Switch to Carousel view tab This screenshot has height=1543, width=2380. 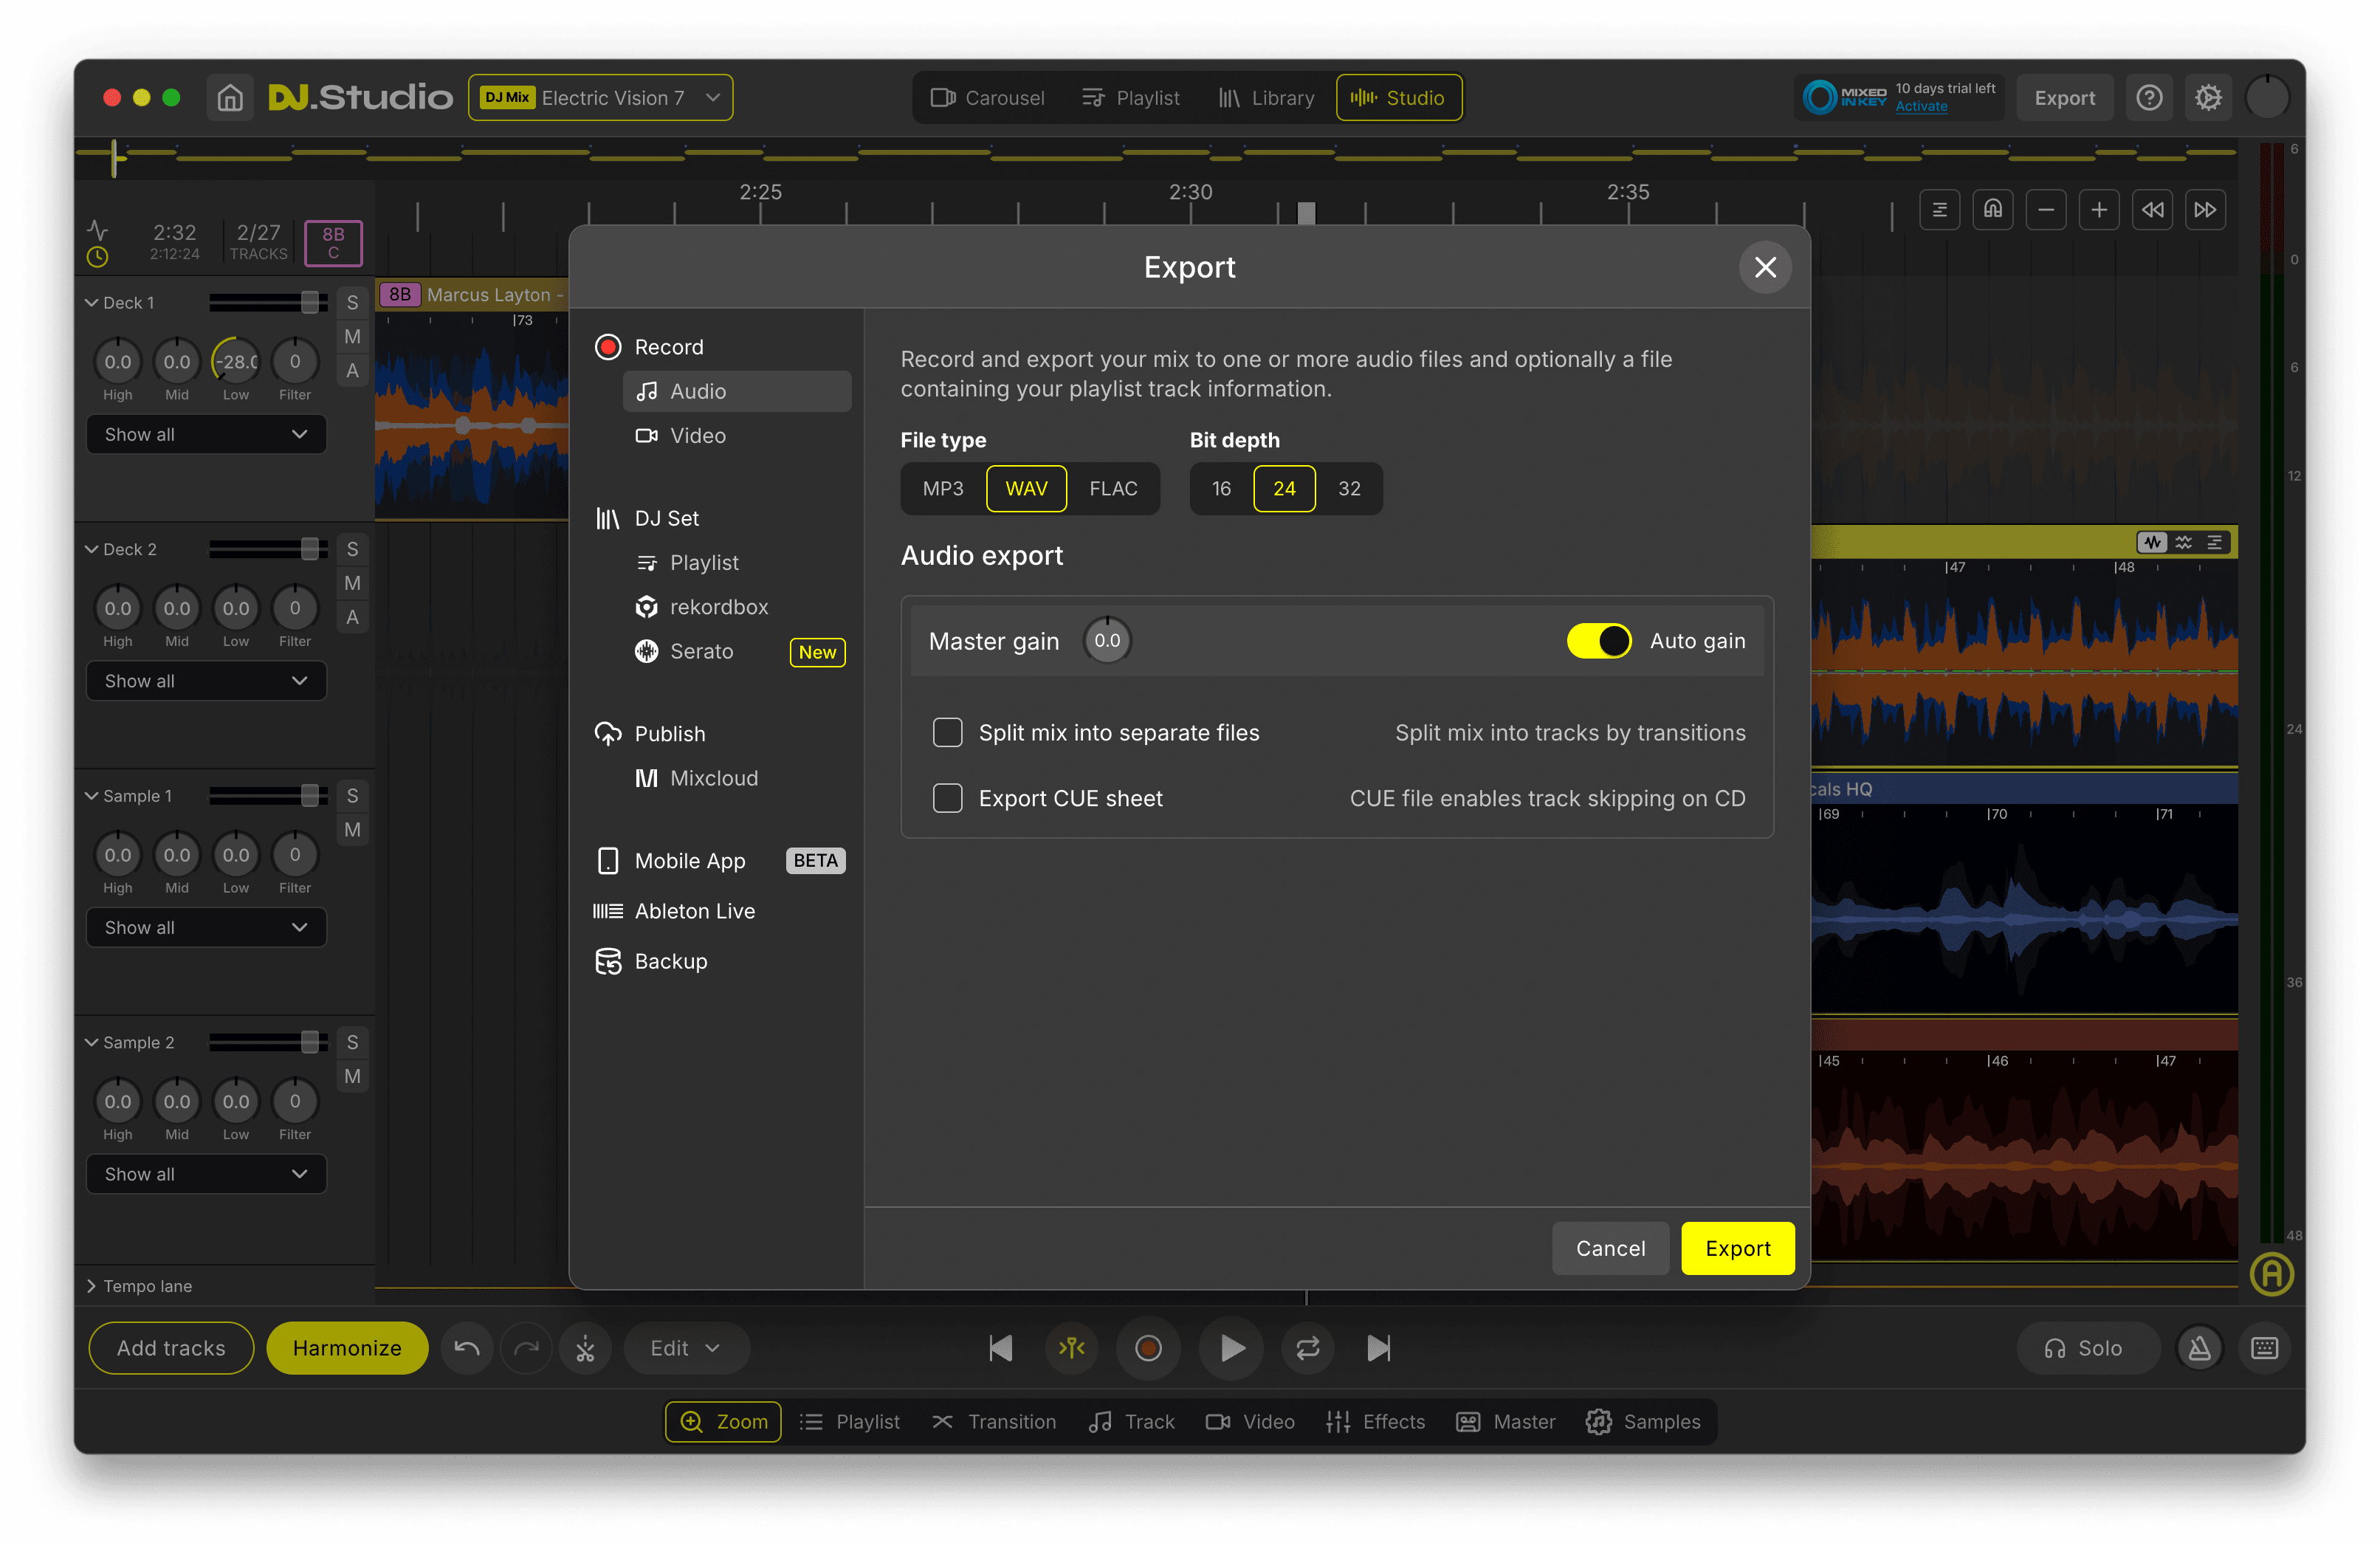pyautogui.click(x=987, y=98)
